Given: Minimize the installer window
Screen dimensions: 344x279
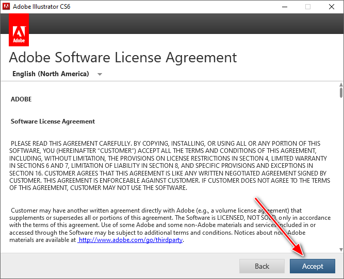Looking at the screenshot, I should (284, 7).
